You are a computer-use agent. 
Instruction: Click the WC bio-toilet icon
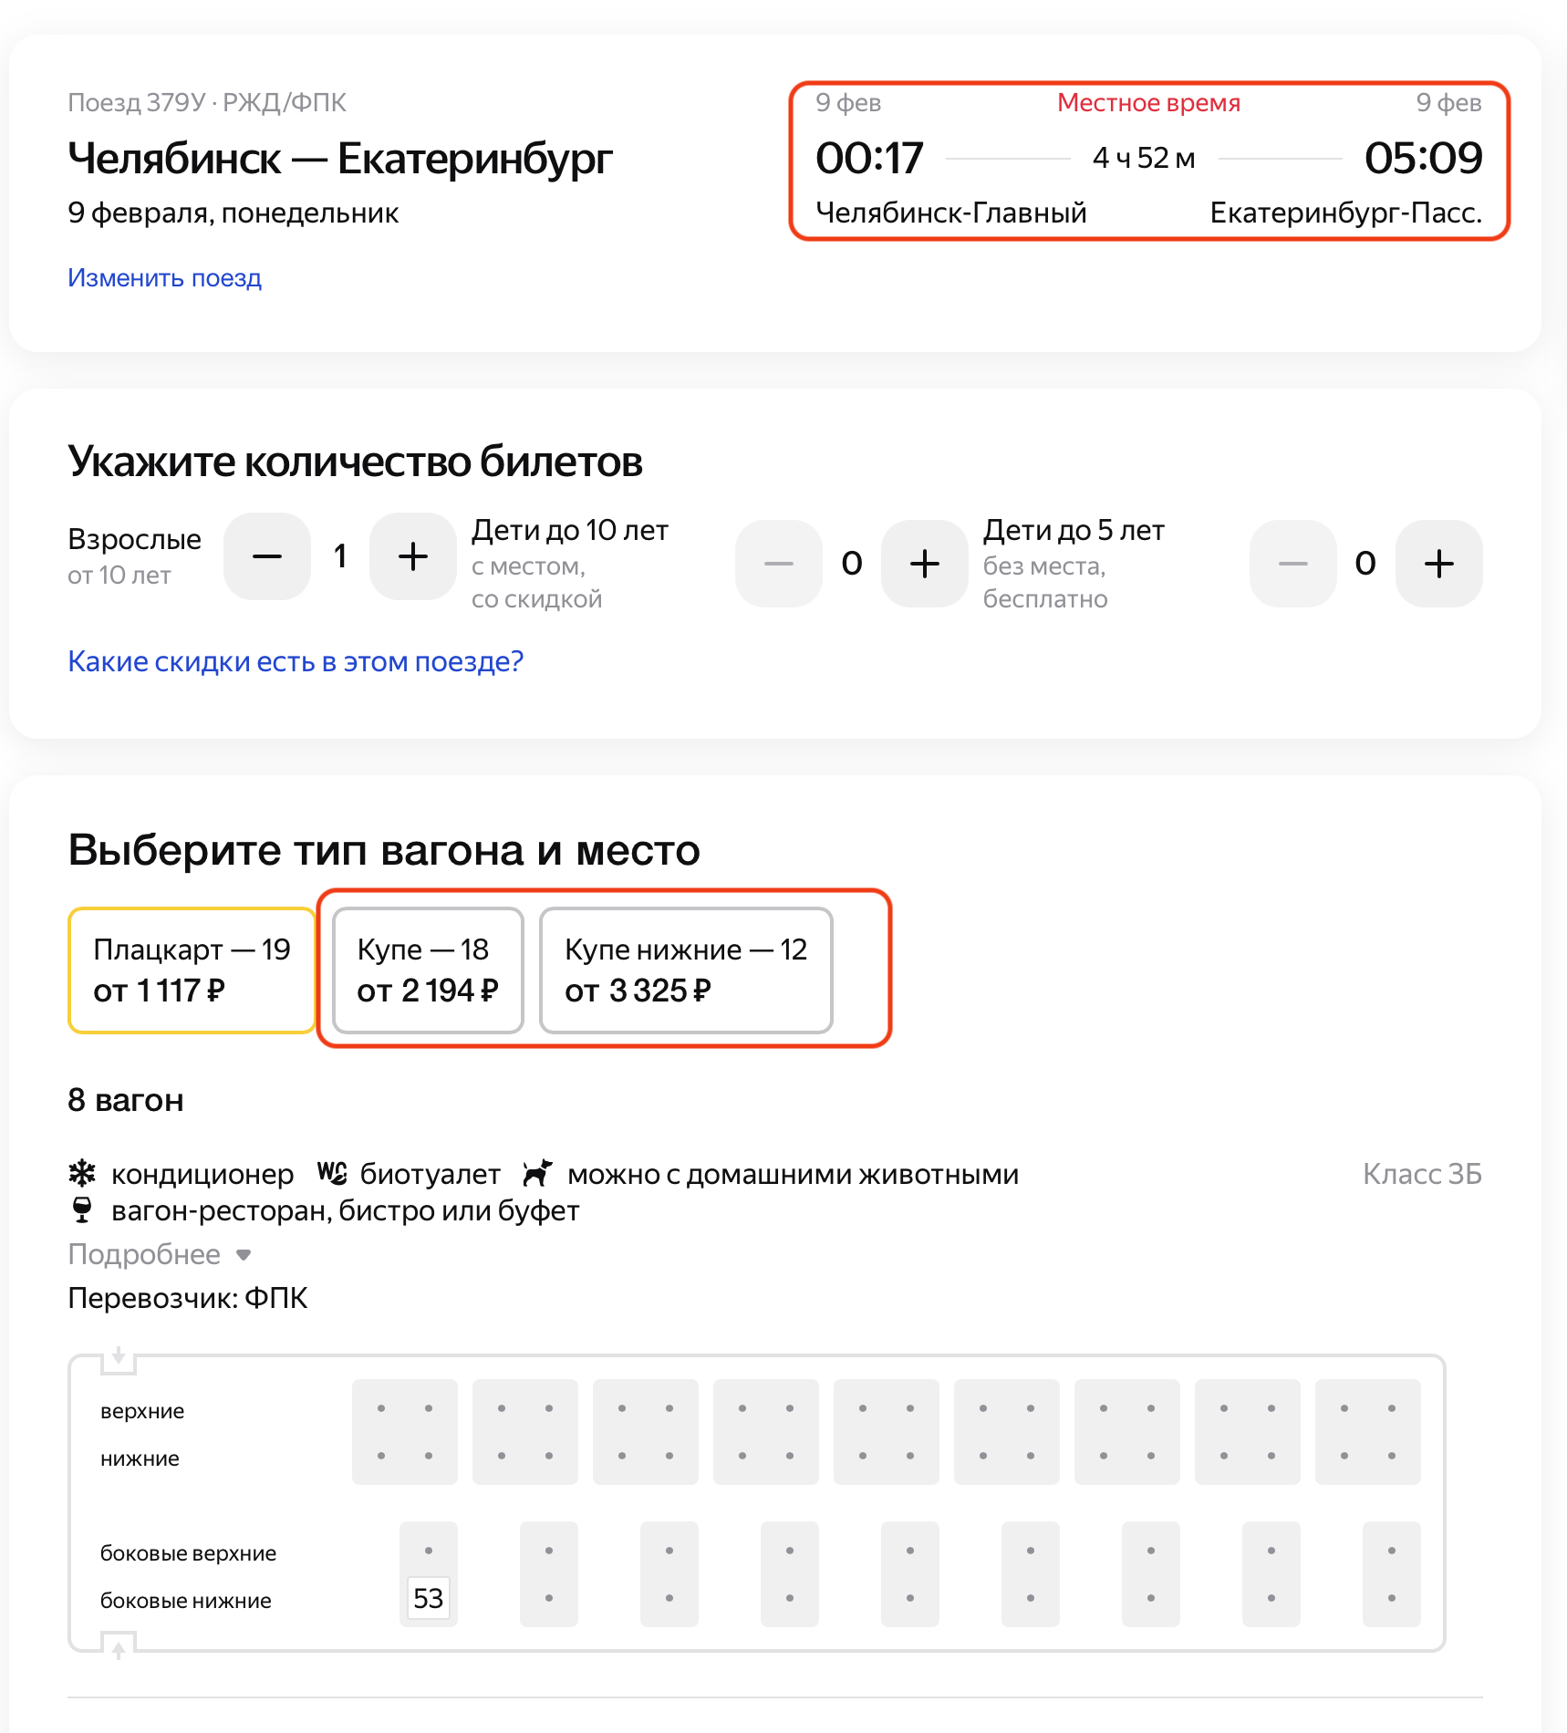pyautogui.click(x=332, y=1173)
